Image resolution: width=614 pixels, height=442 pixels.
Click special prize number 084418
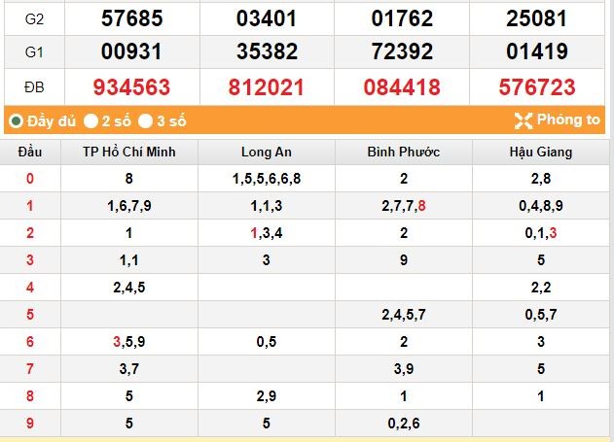pos(402,86)
